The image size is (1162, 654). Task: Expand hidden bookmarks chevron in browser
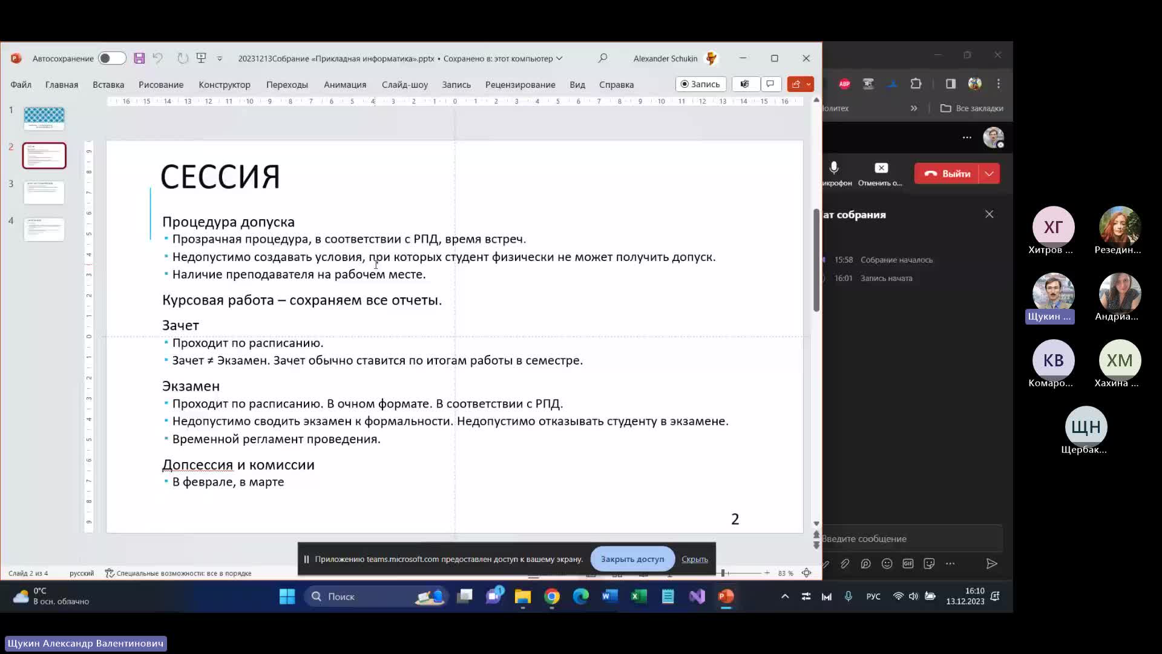click(914, 108)
